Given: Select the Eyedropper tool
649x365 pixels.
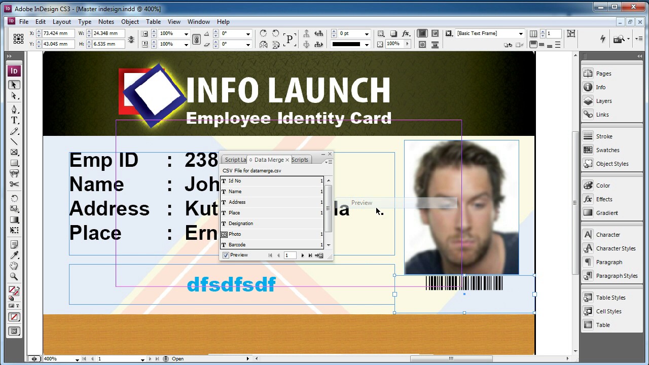Looking at the screenshot, I should coord(14,255).
